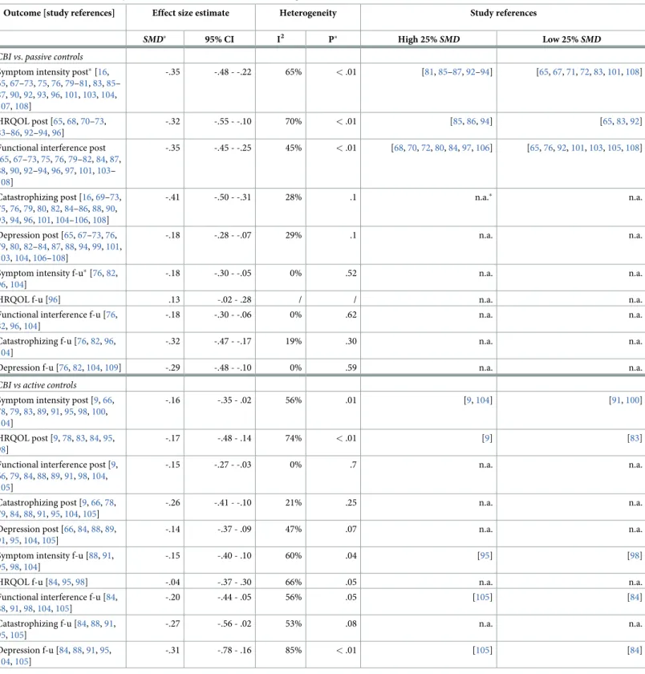Select the '28%' heterogeneity value
The width and height of the screenshot is (645, 674).
tap(294, 197)
